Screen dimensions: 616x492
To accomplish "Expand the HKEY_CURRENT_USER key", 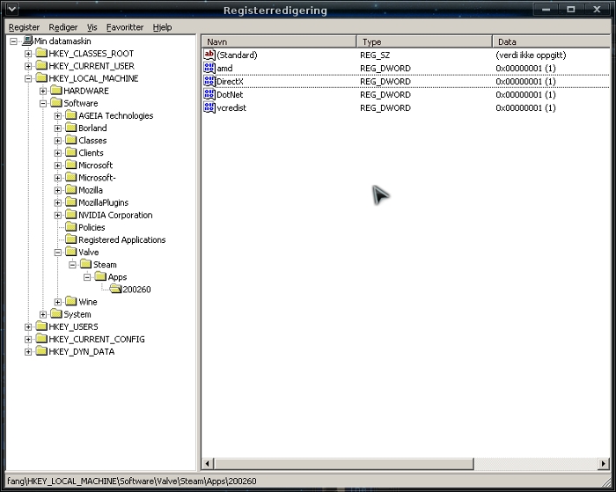I will click(28, 66).
